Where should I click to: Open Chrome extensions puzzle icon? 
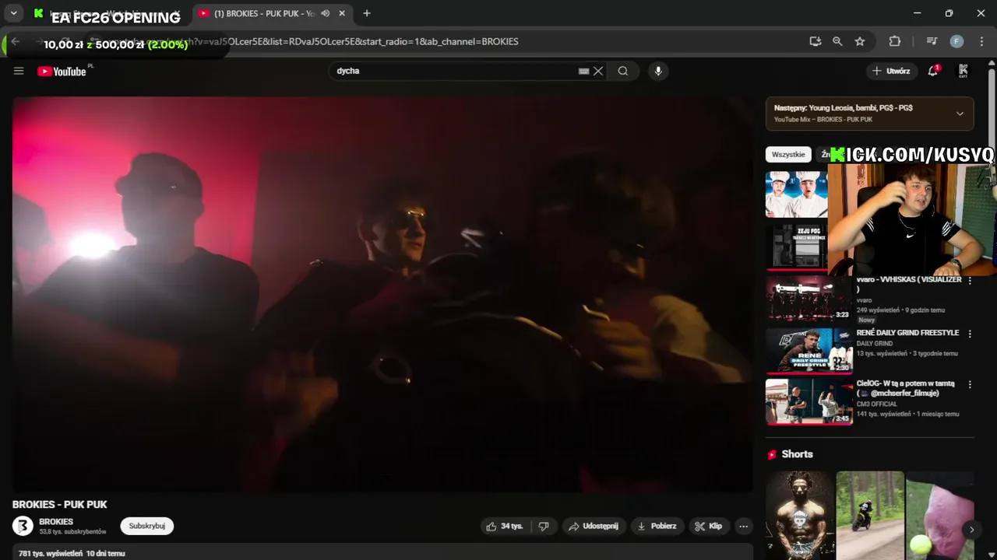pos(895,41)
